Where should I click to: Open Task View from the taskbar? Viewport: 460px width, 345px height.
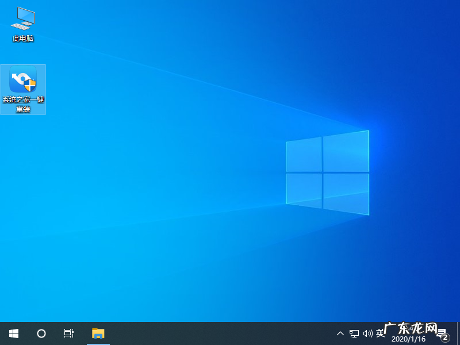pos(68,333)
